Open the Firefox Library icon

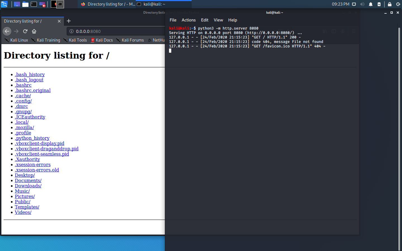[x=325, y=31]
